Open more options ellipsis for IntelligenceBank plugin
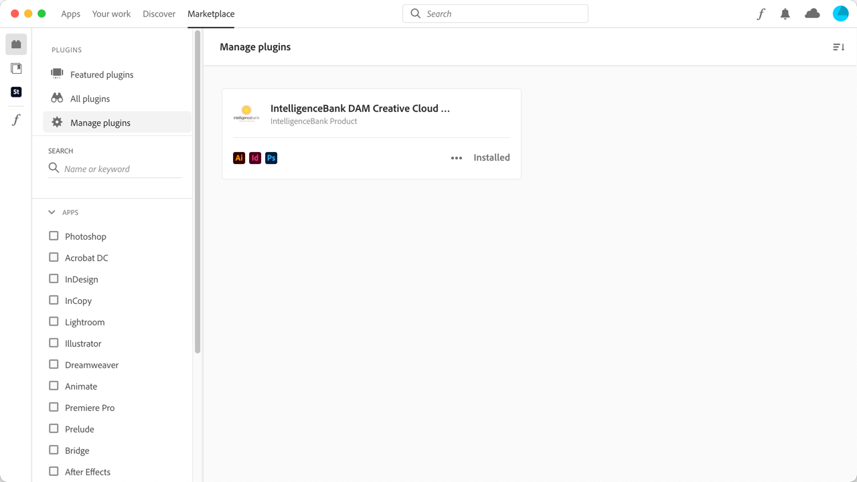The height and width of the screenshot is (482, 857). point(457,158)
